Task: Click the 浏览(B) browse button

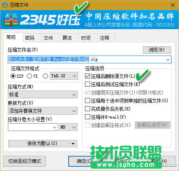Action: pyautogui.click(x=157, y=50)
